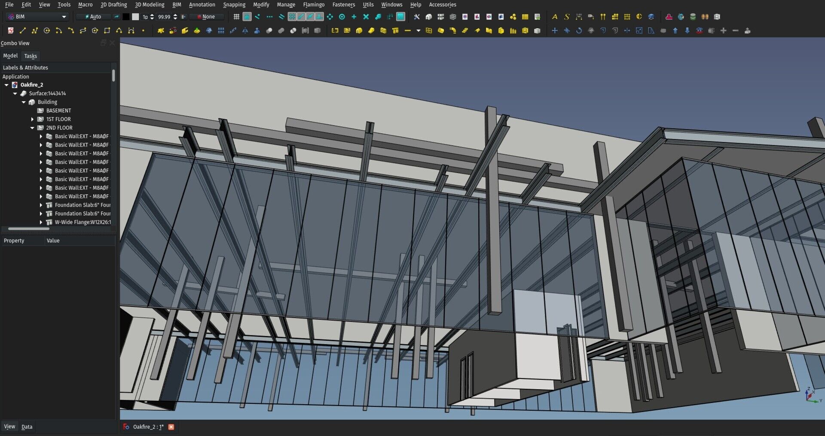Click the Downgrade (blue down arrow) icon

click(687, 30)
